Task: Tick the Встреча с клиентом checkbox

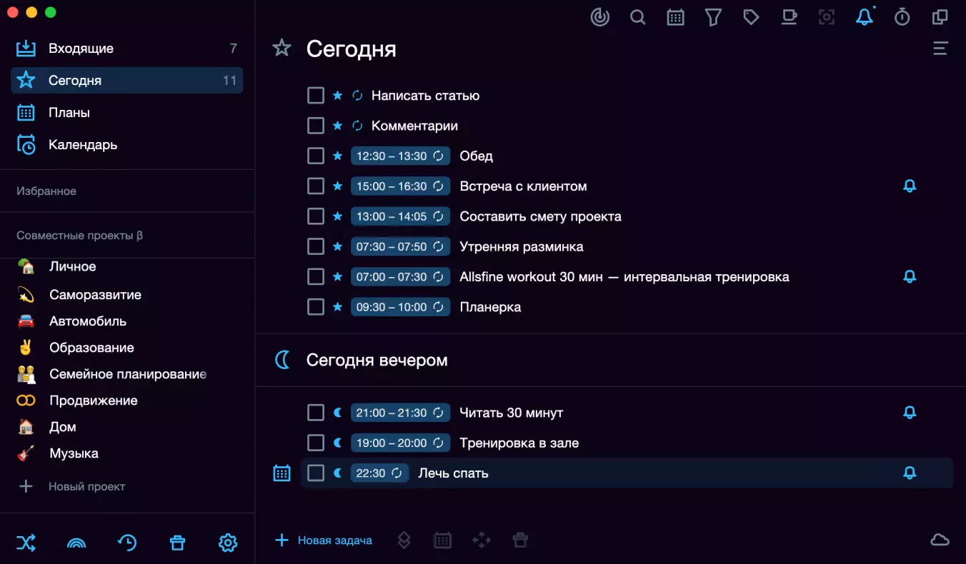Action: tap(316, 186)
